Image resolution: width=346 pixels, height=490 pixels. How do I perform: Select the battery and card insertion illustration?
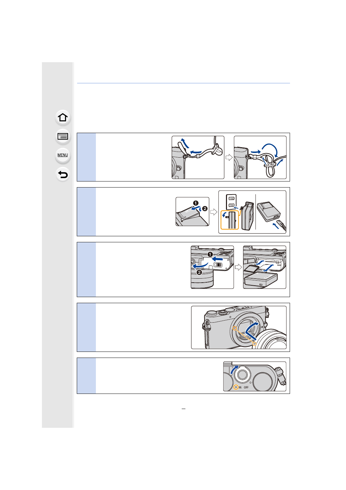point(265,267)
